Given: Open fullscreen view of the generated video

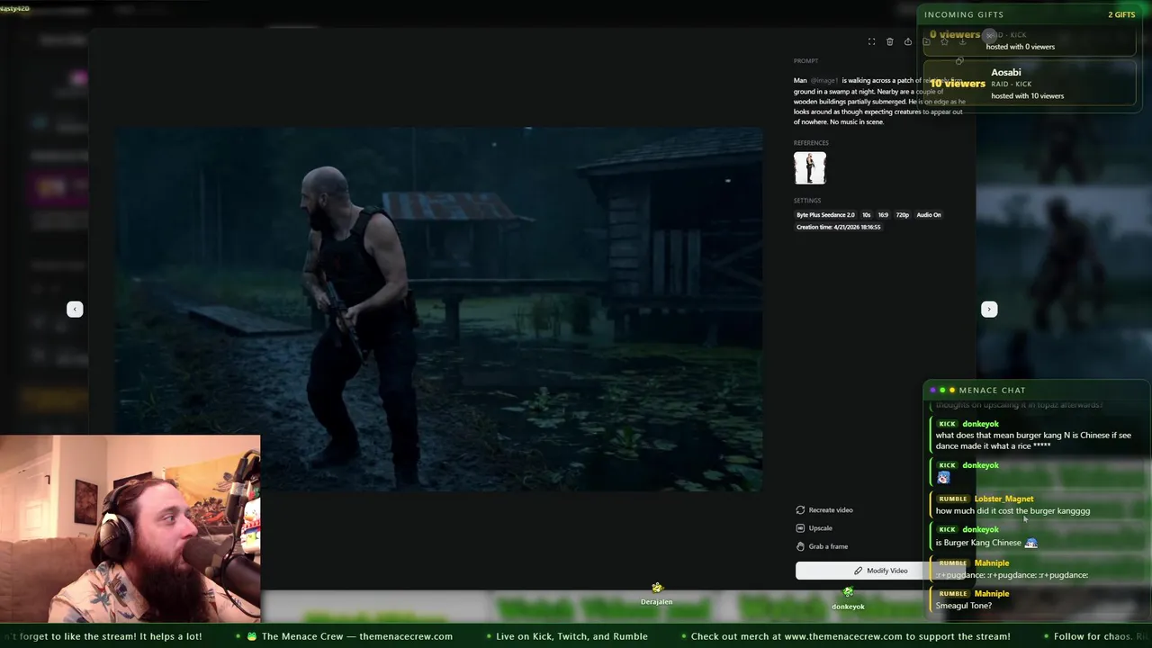Looking at the screenshot, I should click(871, 41).
